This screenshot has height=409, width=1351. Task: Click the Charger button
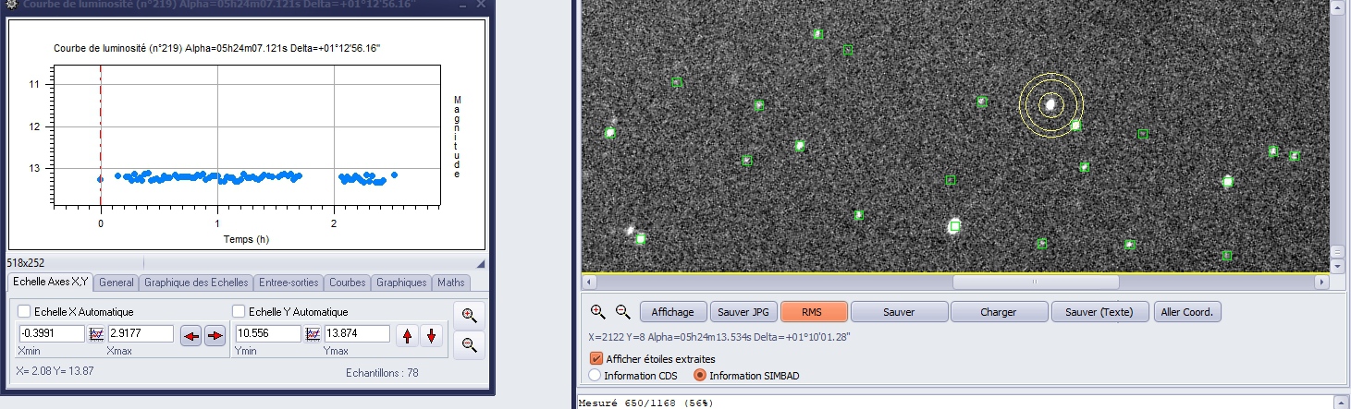[1000, 312]
